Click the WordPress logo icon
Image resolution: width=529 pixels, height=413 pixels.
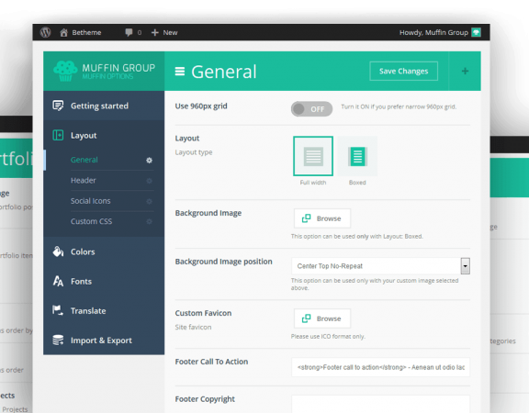click(45, 32)
